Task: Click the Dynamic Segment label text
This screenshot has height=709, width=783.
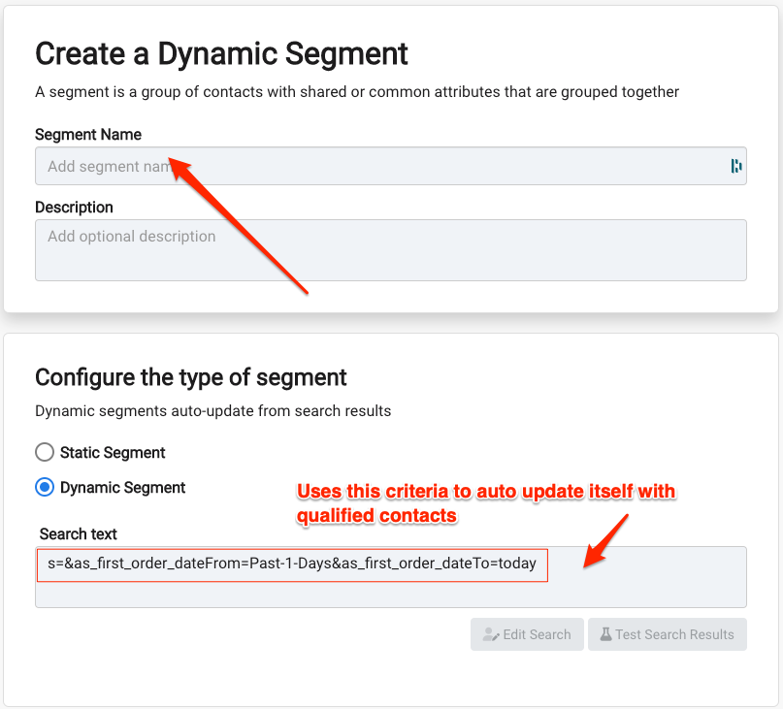Action: click(122, 487)
